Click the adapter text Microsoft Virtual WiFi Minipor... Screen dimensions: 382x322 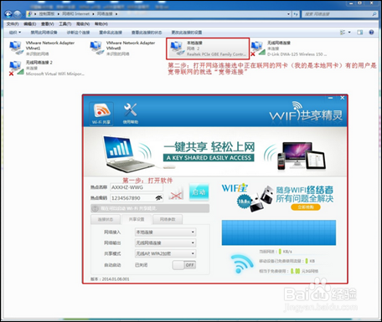pyautogui.click(x=55, y=74)
